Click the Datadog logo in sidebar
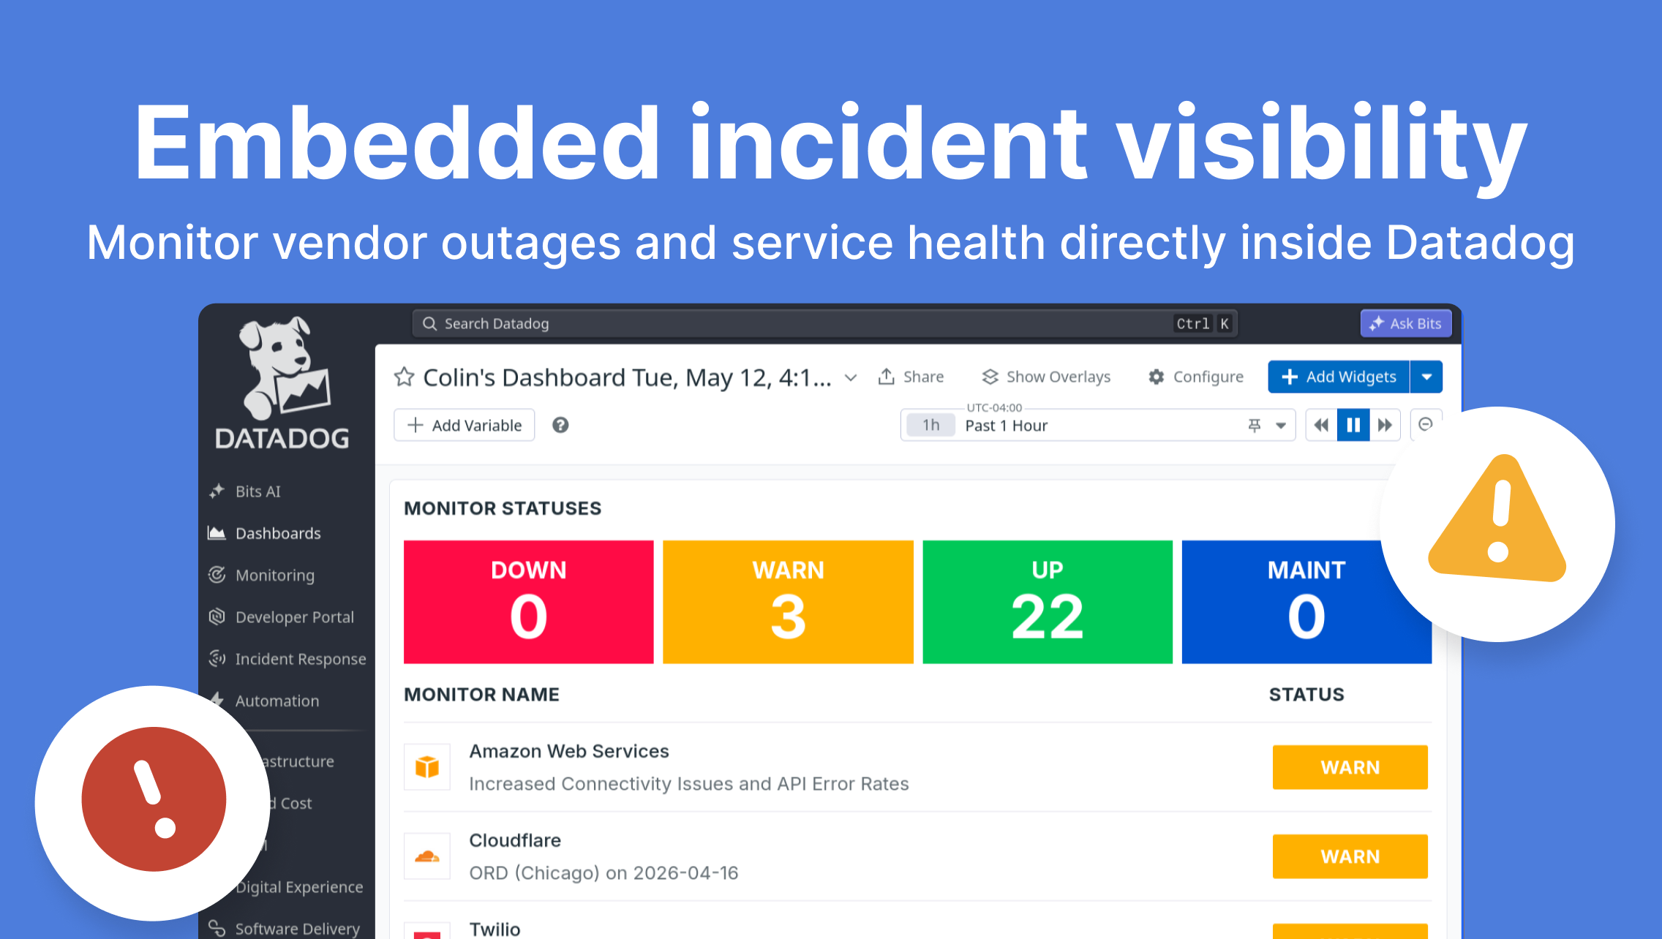The width and height of the screenshot is (1662, 939). point(283,384)
